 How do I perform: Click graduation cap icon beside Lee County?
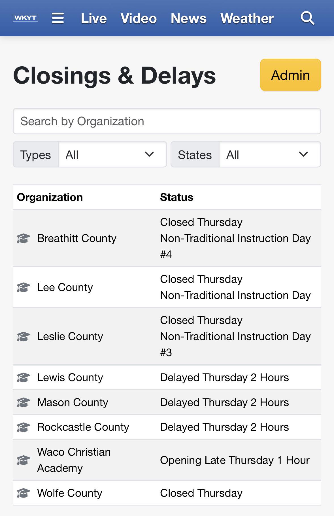[x=23, y=287]
